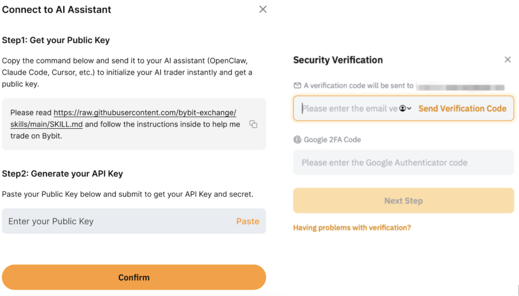Close the Connect to AI Assistant dialog
519x296 pixels.
tap(263, 10)
